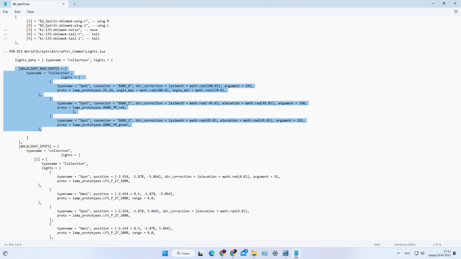Viewport: 461px width, 259px height.
Task: Click line containing connector "BANO_0"
Action: [x=154, y=86]
